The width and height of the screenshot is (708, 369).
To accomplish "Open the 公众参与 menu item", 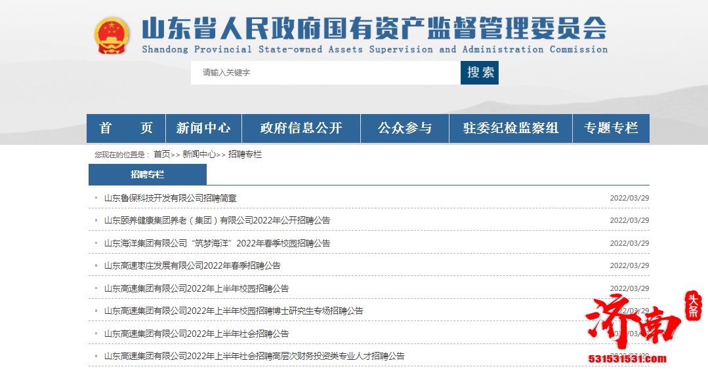I will coord(405,128).
